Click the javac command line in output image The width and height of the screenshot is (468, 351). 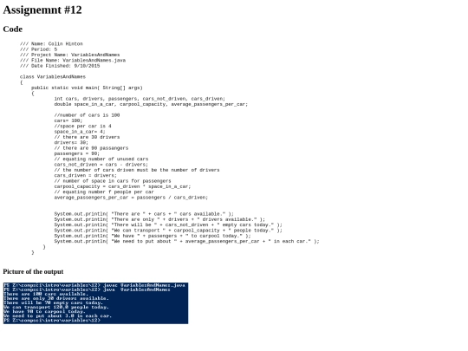point(94,285)
